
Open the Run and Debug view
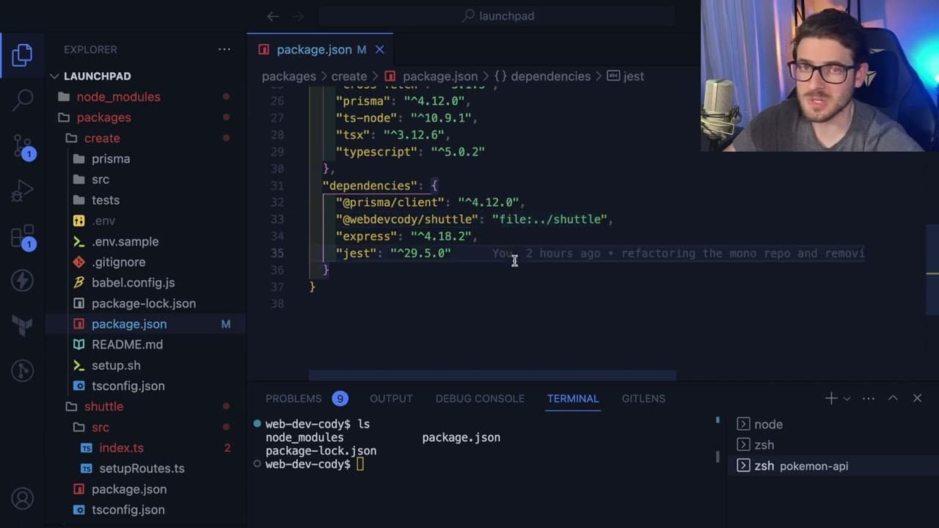pos(22,191)
